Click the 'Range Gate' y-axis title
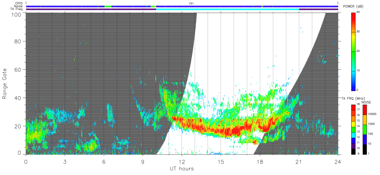This screenshot has height=175, width=380. tap(5, 84)
